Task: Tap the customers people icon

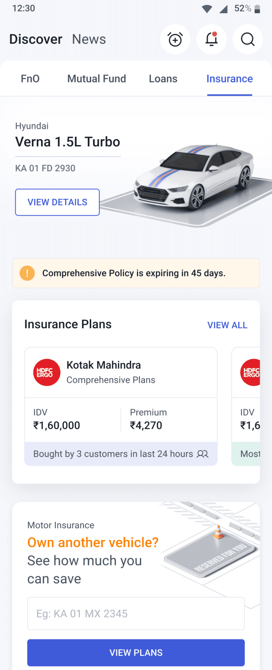Action: pyautogui.click(x=203, y=454)
